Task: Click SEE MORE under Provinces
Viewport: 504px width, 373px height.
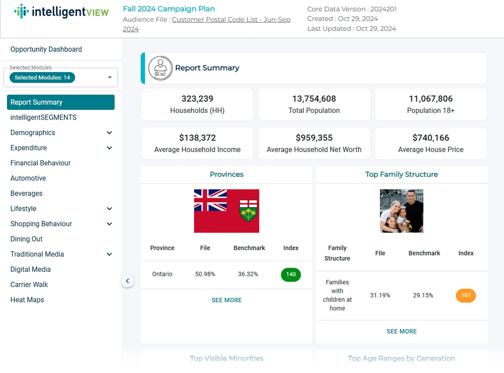Action: click(x=226, y=300)
